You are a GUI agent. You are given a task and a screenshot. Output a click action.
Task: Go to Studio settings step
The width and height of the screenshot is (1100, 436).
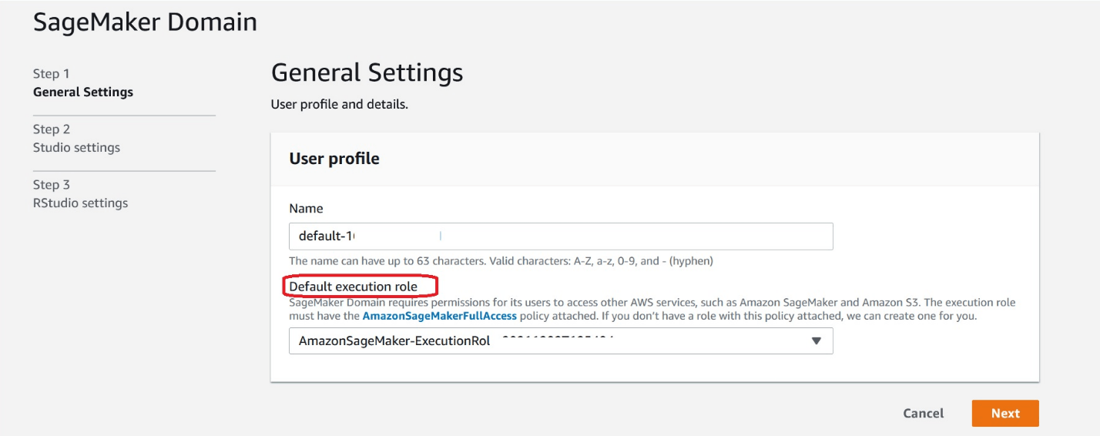pyautogui.click(x=76, y=147)
